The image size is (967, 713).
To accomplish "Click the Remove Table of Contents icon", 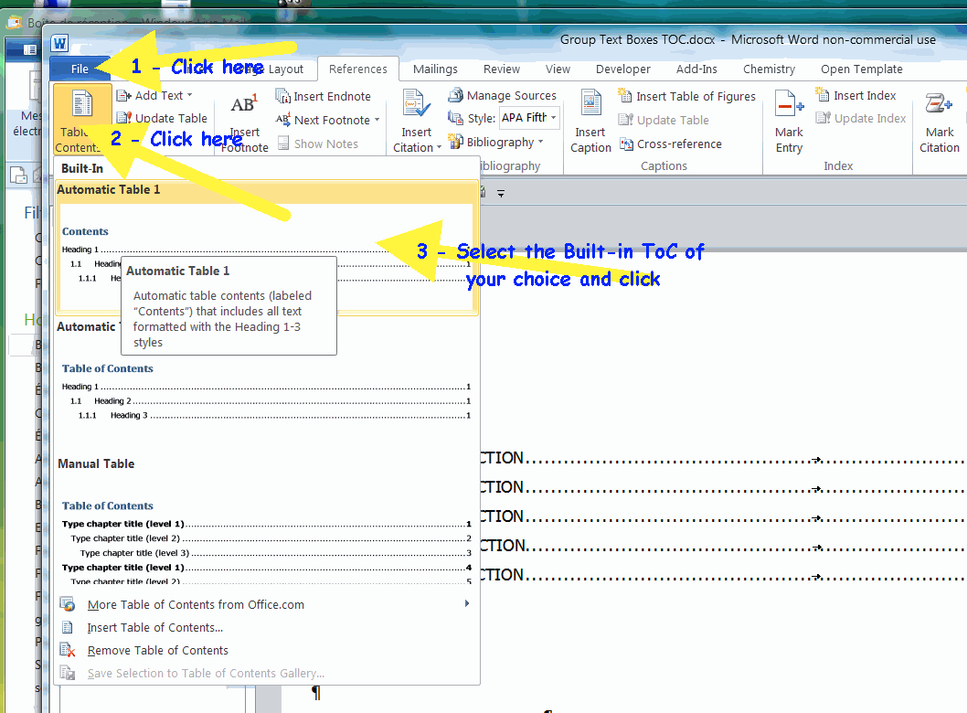I will point(68,650).
